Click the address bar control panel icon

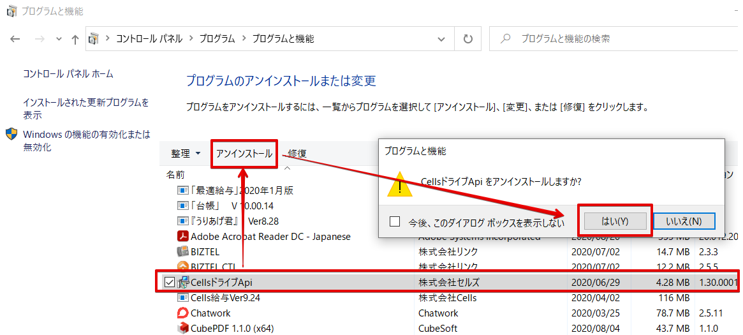pos(94,39)
